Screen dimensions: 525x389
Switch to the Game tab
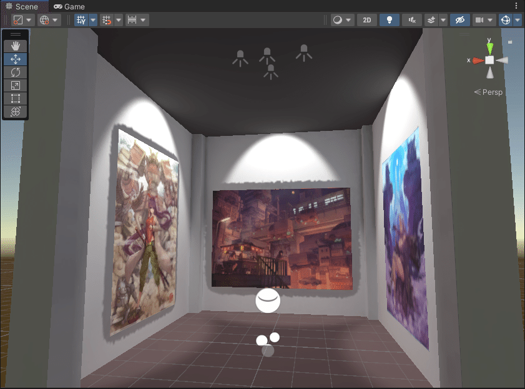(x=69, y=6)
